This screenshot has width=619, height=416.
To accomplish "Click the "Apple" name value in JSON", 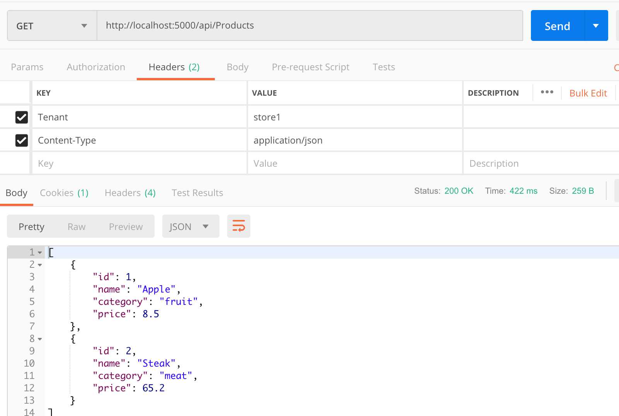I will pyautogui.click(x=156, y=289).
